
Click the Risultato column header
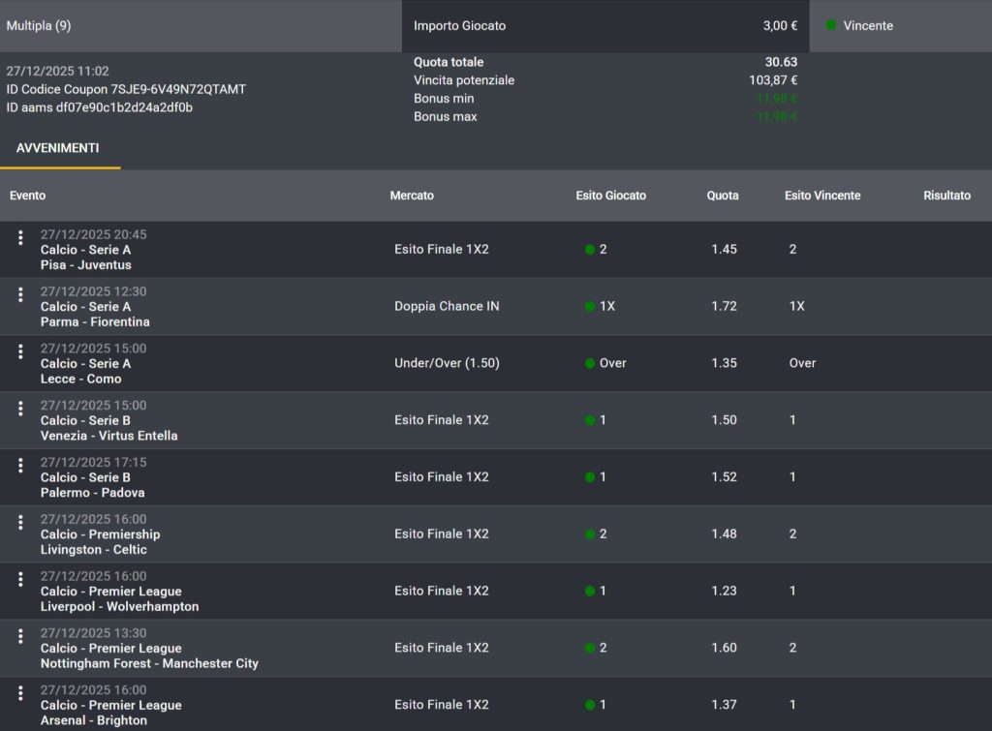946,196
